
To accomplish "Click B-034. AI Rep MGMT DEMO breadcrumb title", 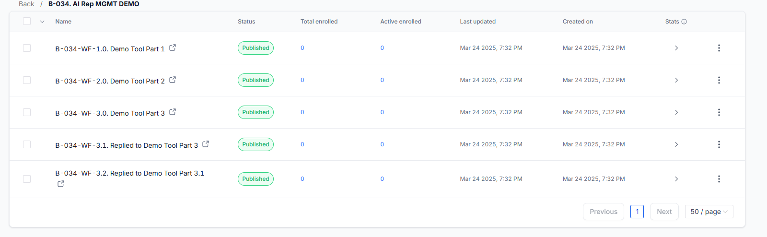I will (x=94, y=4).
